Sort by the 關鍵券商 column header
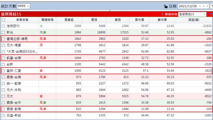The width and height of the screenshot is (213, 120). (x=47, y=20)
